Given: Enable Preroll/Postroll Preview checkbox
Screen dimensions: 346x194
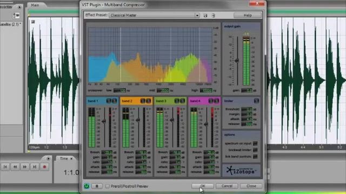Looking at the screenshot, I should 108,186.
